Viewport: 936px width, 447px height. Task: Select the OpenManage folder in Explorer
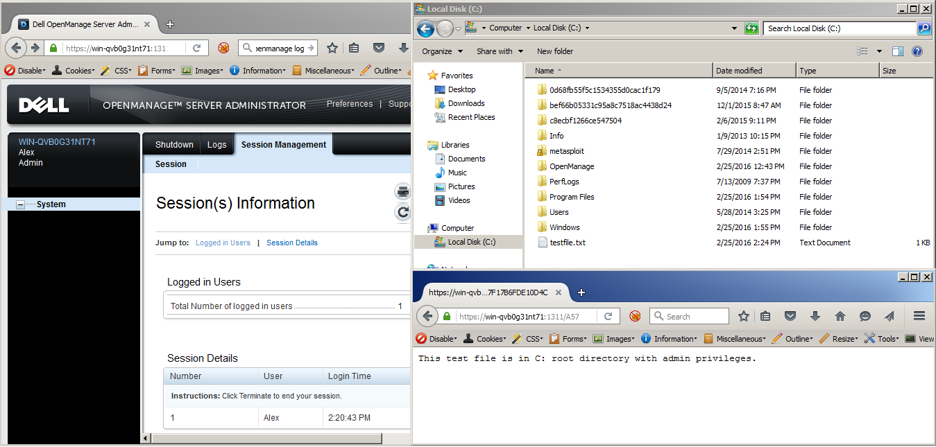click(x=572, y=166)
